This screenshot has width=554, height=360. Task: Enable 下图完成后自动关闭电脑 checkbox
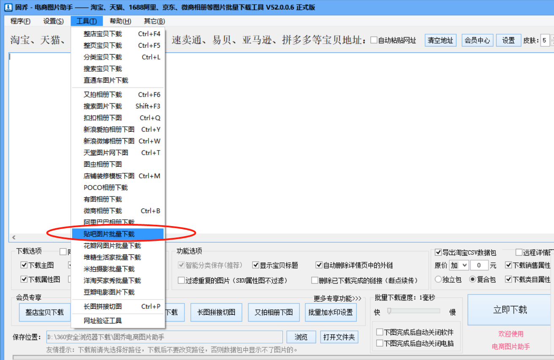pos(380,343)
